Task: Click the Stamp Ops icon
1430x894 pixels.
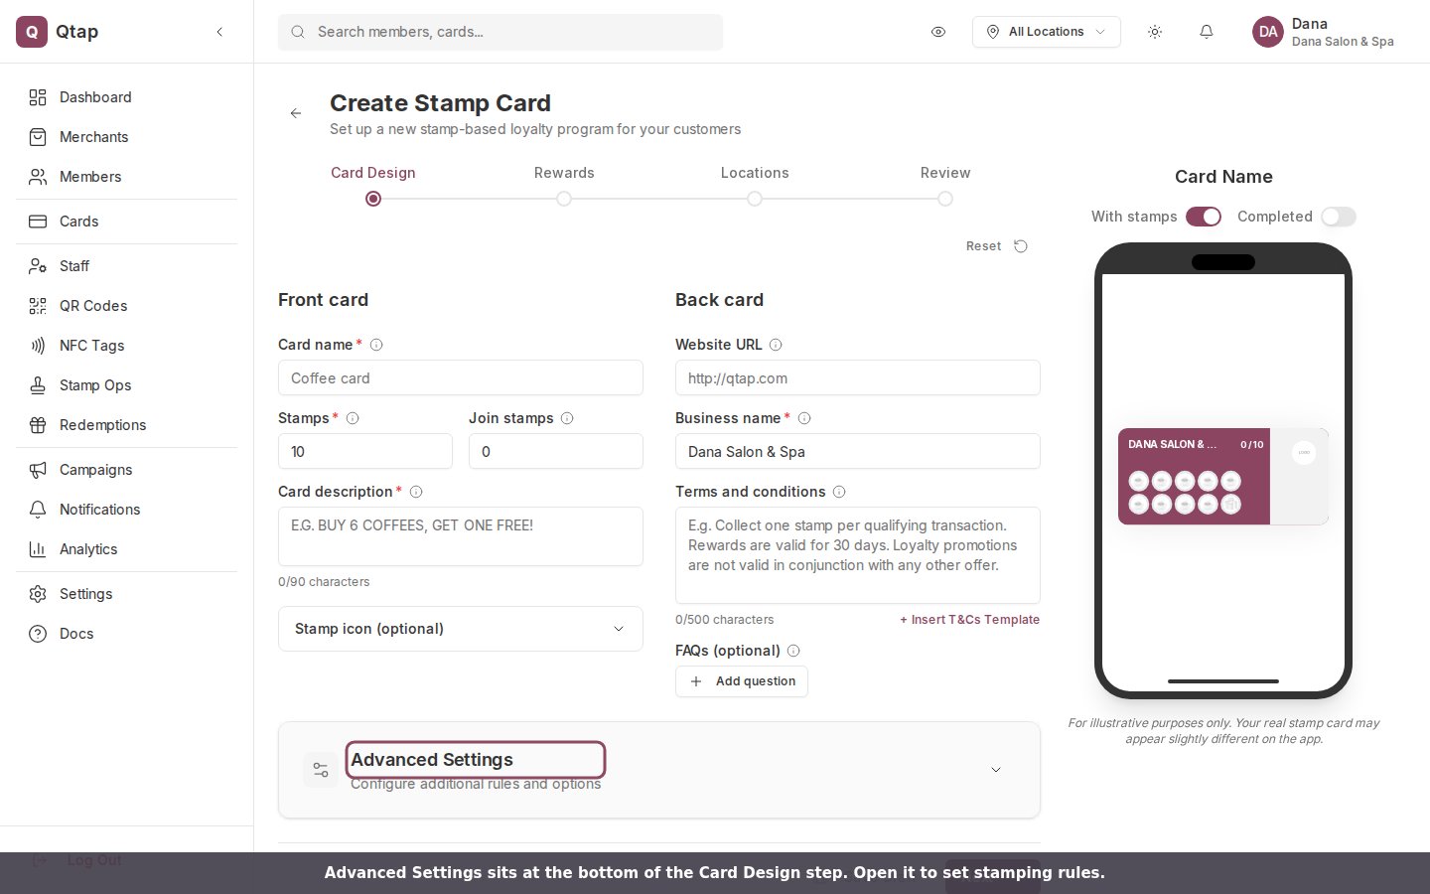Action: pyautogui.click(x=38, y=385)
